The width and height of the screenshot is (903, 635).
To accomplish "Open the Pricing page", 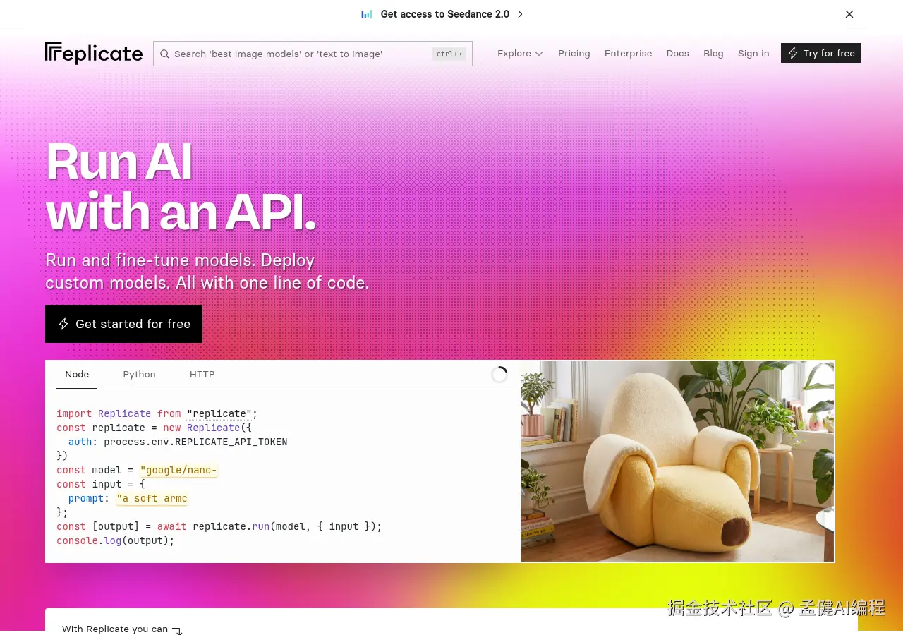I will pos(574,53).
